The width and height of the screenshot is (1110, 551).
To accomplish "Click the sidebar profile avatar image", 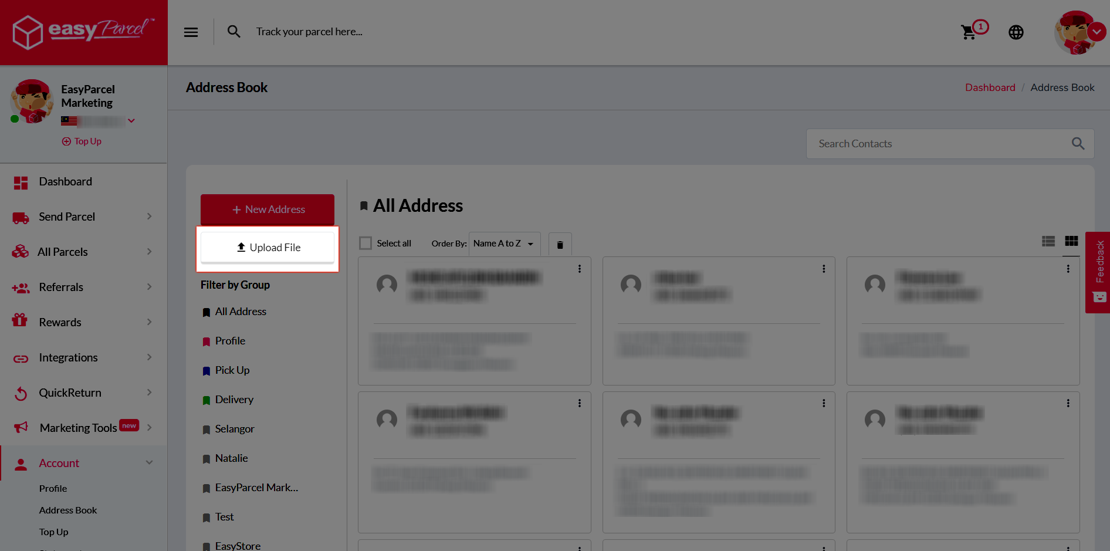I will [x=32, y=101].
